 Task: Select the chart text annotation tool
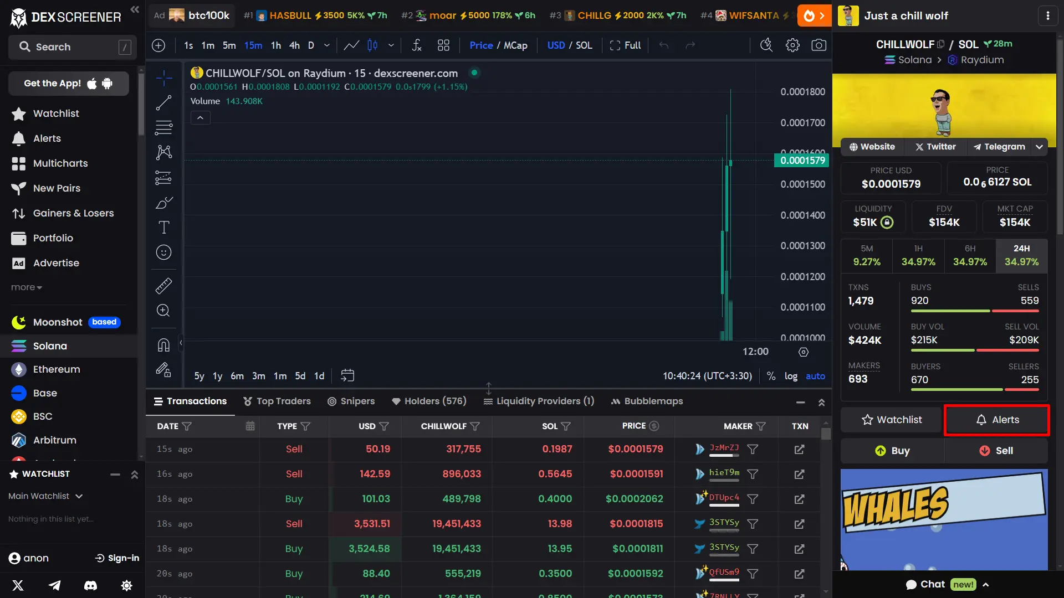(x=163, y=228)
